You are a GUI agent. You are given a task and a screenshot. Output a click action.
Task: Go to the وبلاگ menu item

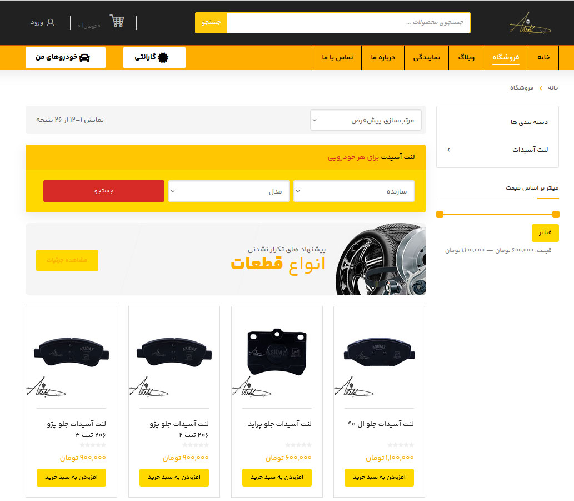466,57
